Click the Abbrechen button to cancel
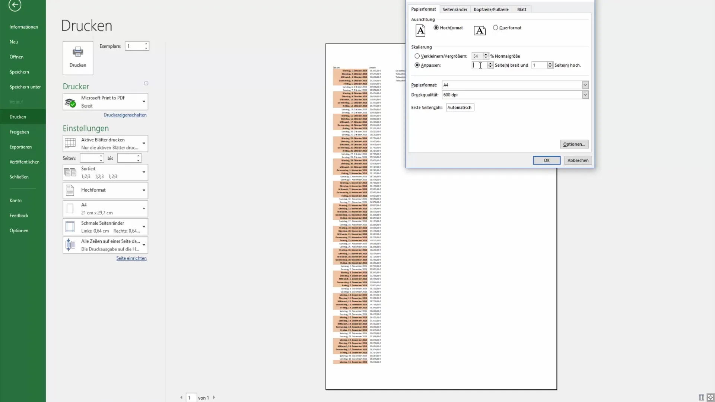Image resolution: width=715 pixels, height=402 pixels. pos(578,160)
